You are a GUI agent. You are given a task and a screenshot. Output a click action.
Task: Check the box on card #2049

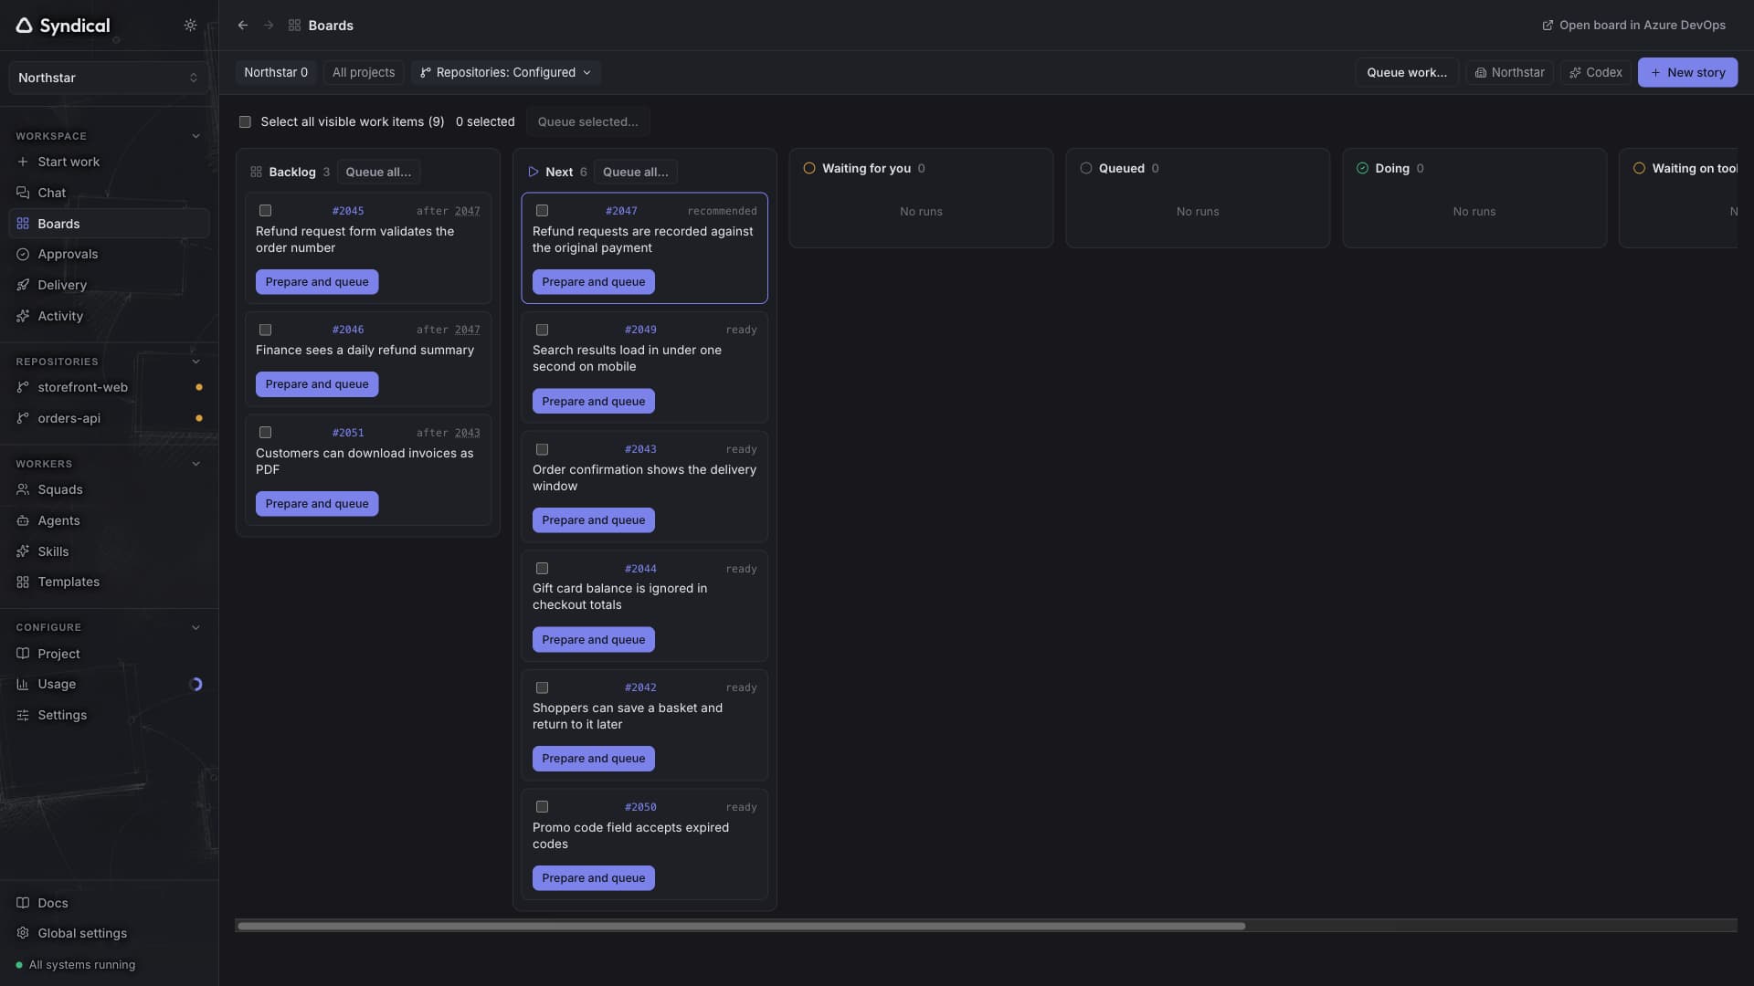542,330
